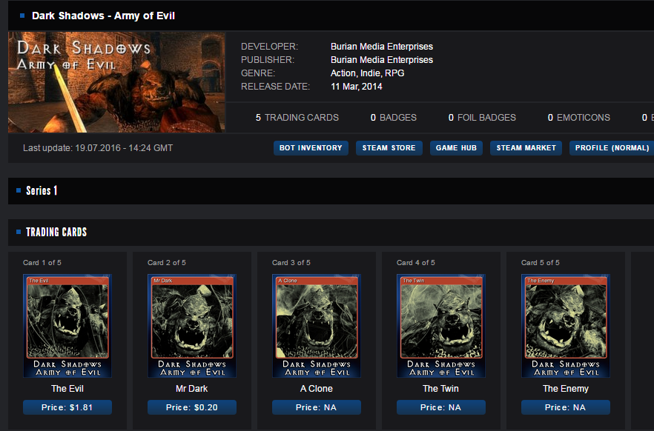The image size is (654, 431).
Task: Open The Twin trading card image
Action: [x=441, y=326]
